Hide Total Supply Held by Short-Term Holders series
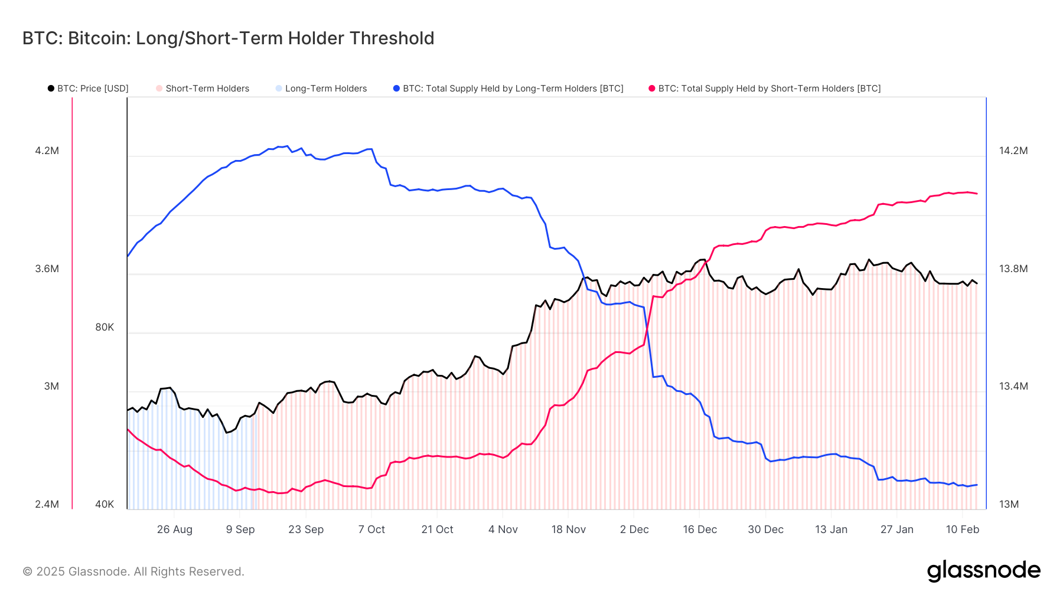Image resolution: width=1063 pixels, height=598 pixels. point(769,89)
